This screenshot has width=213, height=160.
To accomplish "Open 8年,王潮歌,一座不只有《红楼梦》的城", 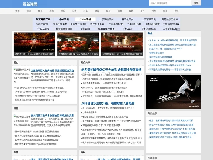I will tap(101, 134).
